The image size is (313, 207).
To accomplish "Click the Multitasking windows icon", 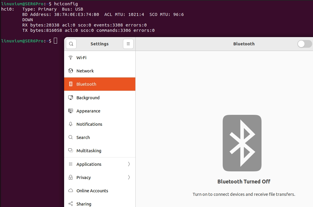I will (x=71, y=150).
